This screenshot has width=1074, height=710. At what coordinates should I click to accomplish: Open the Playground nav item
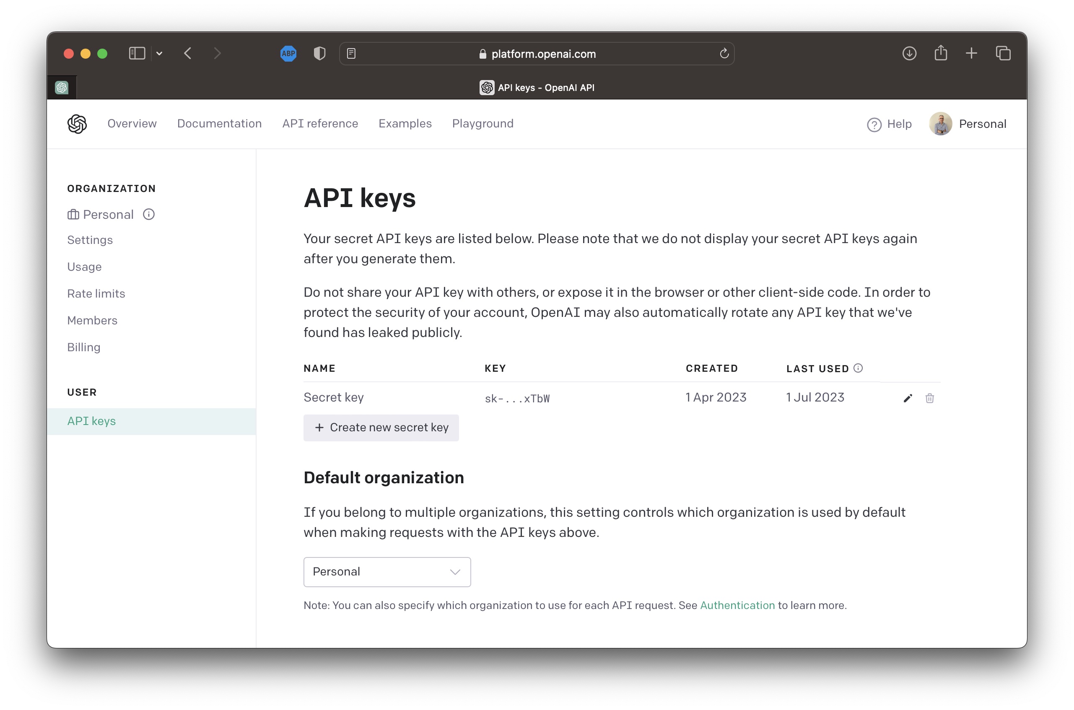[483, 124]
